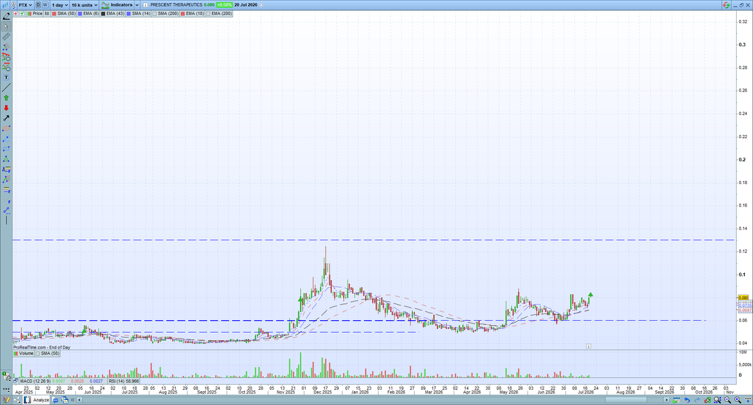Select the green up arrow tool
The image size is (753, 405).
(6, 97)
